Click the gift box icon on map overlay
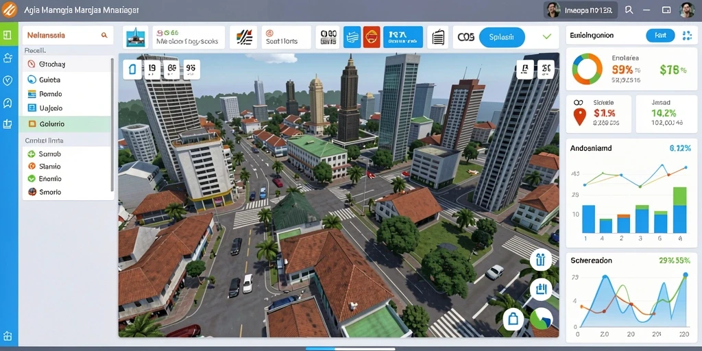Screen dimensions: 702x351 click(x=541, y=260)
